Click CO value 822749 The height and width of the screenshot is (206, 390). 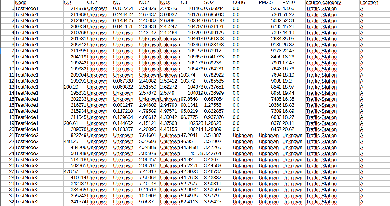(x=75, y=136)
